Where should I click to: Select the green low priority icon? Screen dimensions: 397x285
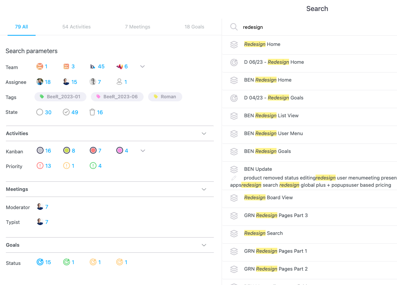click(93, 166)
